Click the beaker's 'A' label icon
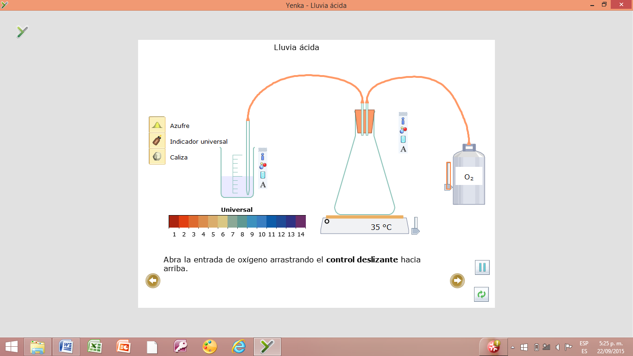The width and height of the screenshot is (633, 356). (x=263, y=184)
